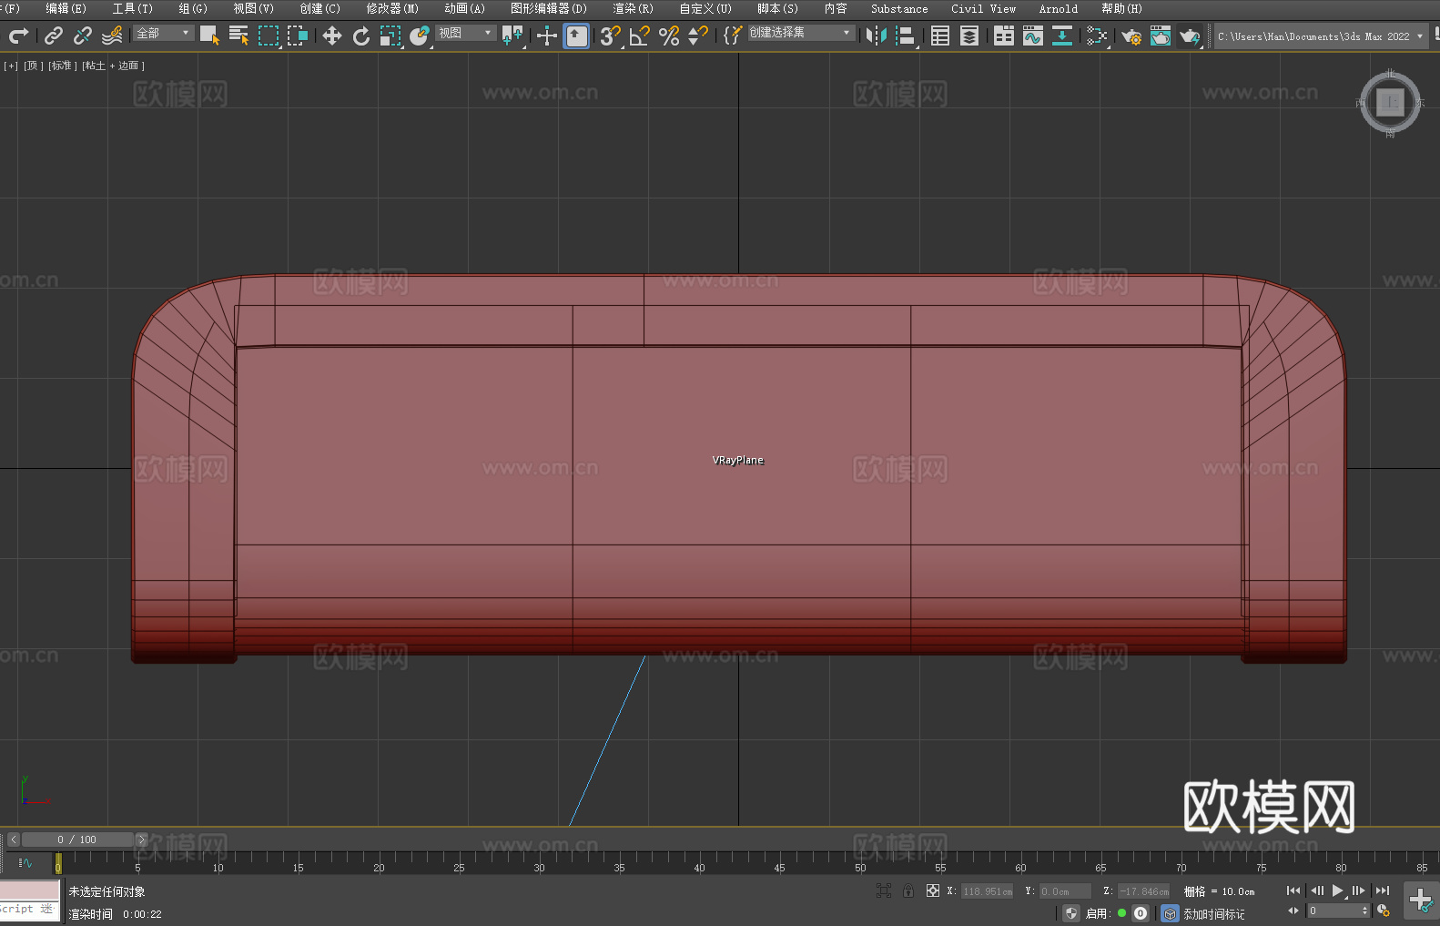
Task: Click the [+] viewport general label
Action: pyautogui.click(x=11, y=66)
